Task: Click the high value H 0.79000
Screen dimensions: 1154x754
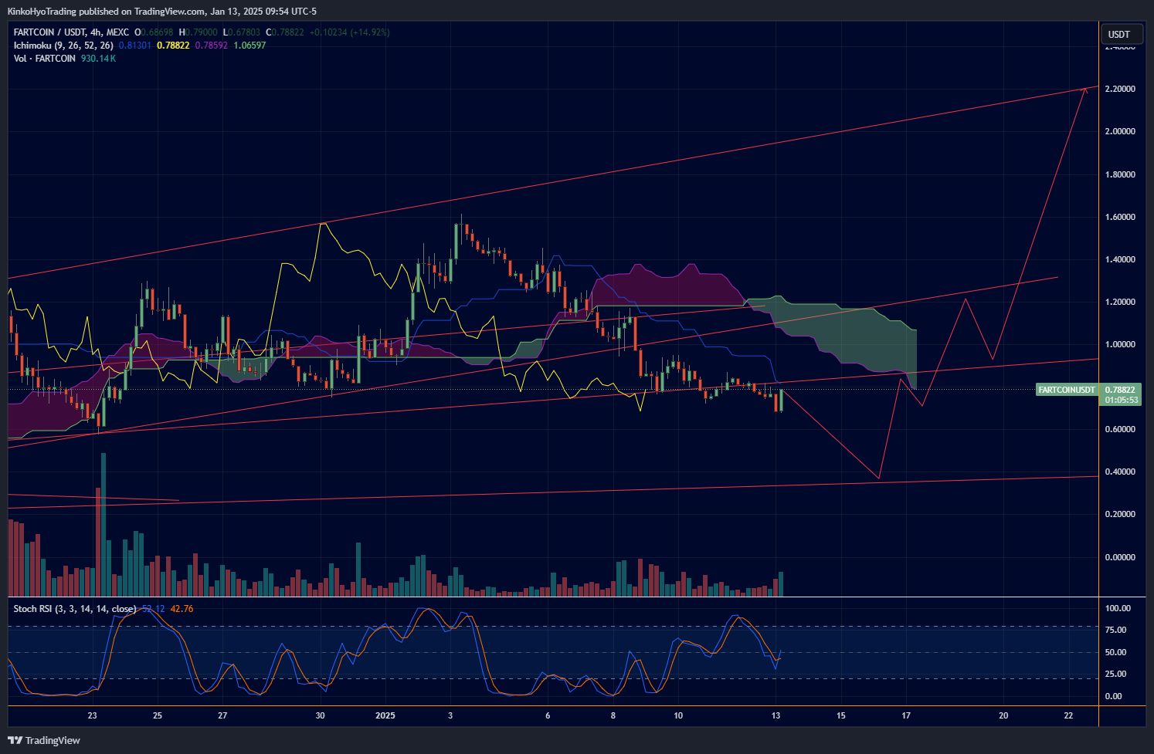Action: pyautogui.click(x=198, y=32)
